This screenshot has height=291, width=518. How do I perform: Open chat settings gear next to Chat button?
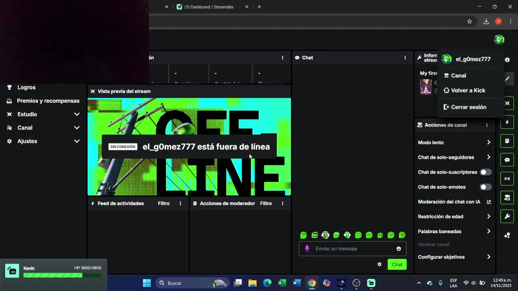click(379, 264)
